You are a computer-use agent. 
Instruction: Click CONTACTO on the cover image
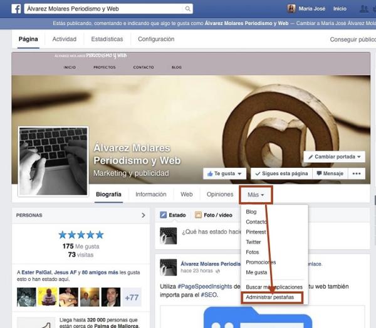coord(144,68)
